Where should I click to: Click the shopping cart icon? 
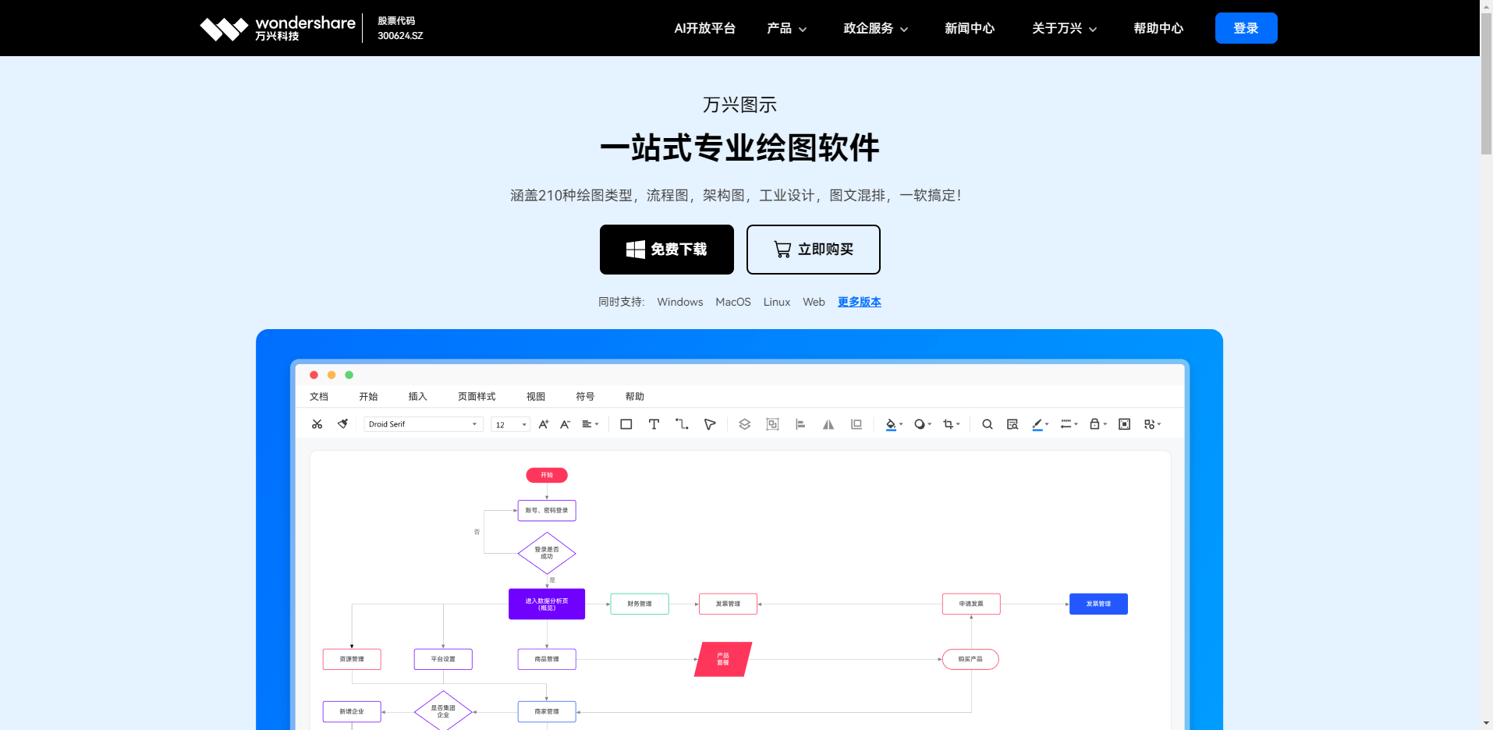(782, 250)
